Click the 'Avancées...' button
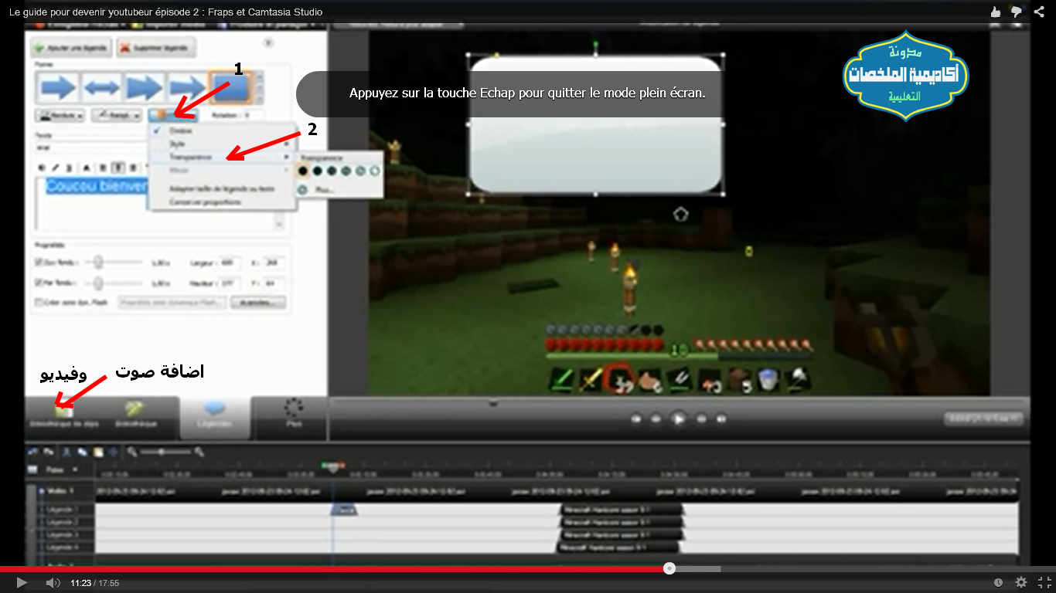 coord(258,303)
